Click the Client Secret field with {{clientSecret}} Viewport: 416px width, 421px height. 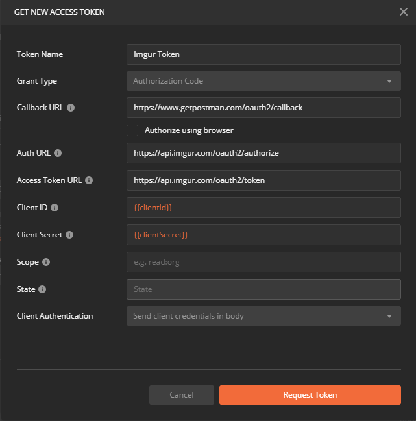tap(263, 235)
